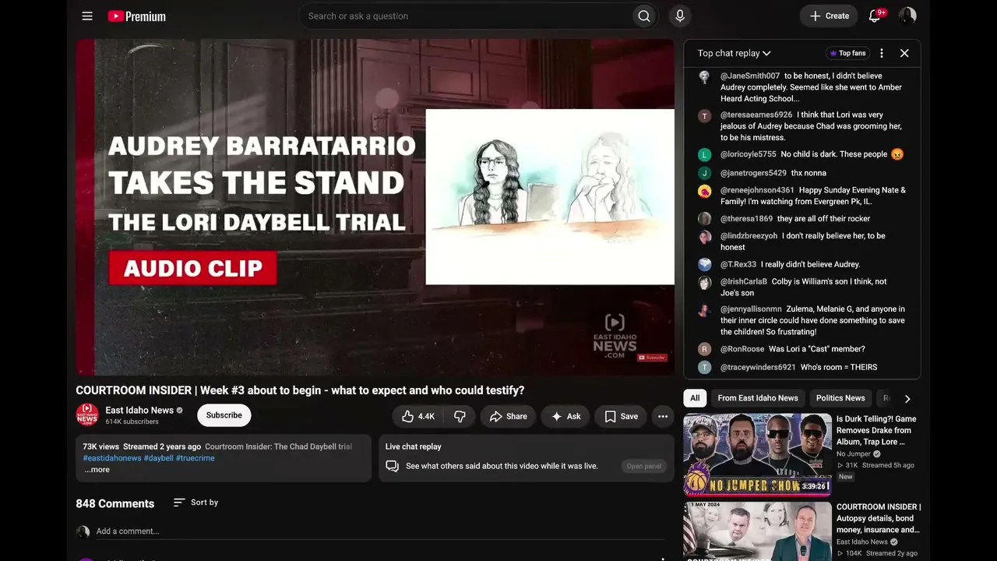This screenshot has width=997, height=561.
Task: Open @IrishCarlaB chat author
Action: (744, 281)
